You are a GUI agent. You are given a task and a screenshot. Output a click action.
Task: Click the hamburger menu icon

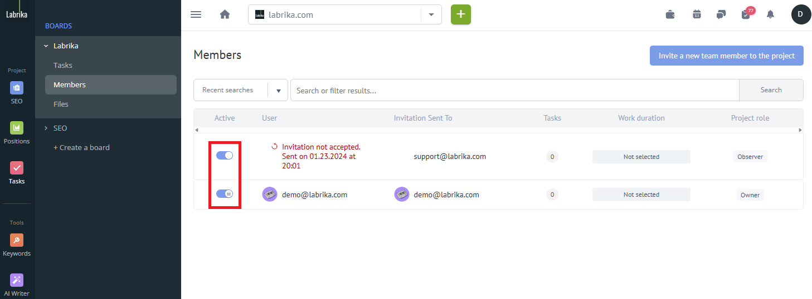point(196,14)
